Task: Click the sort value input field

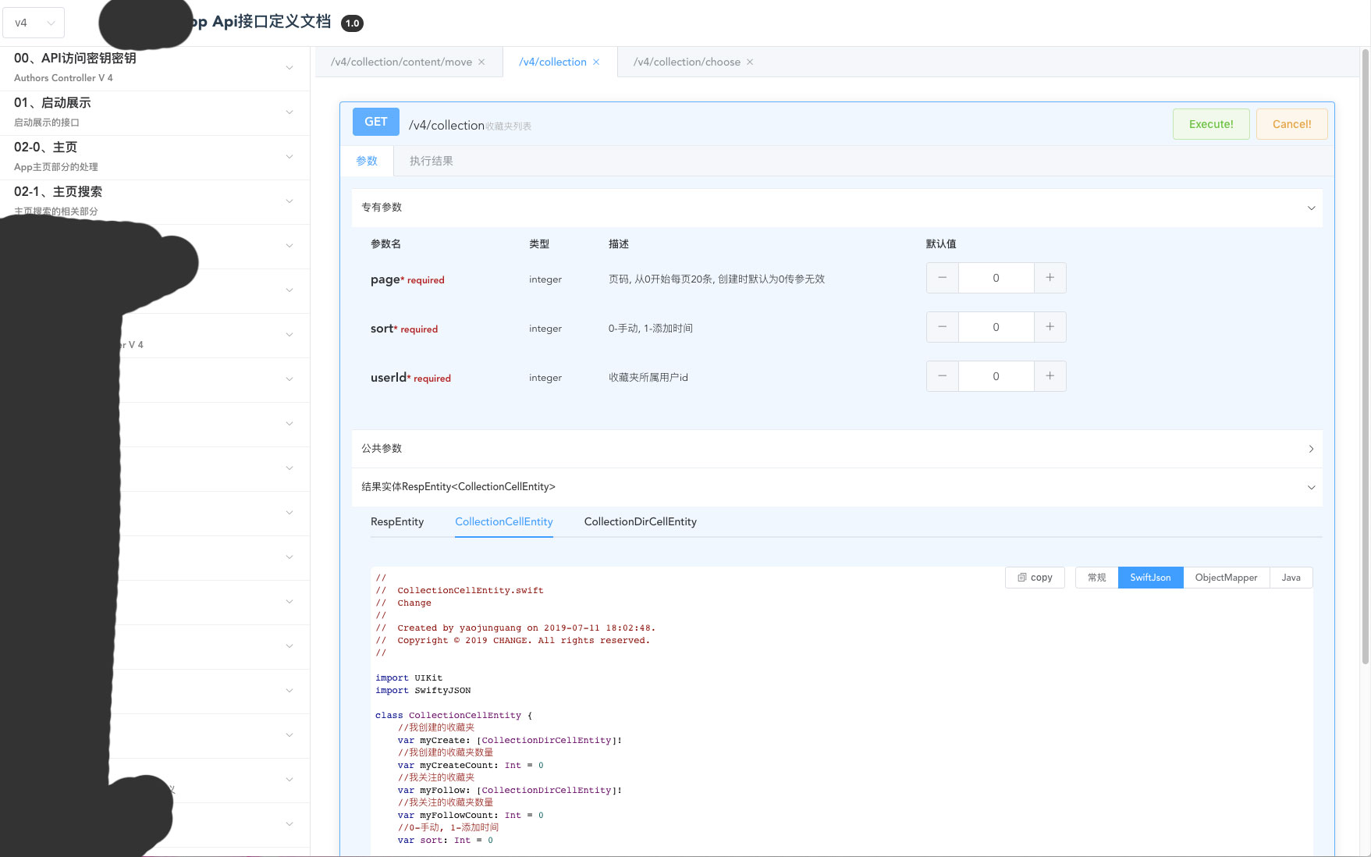Action: 996,327
